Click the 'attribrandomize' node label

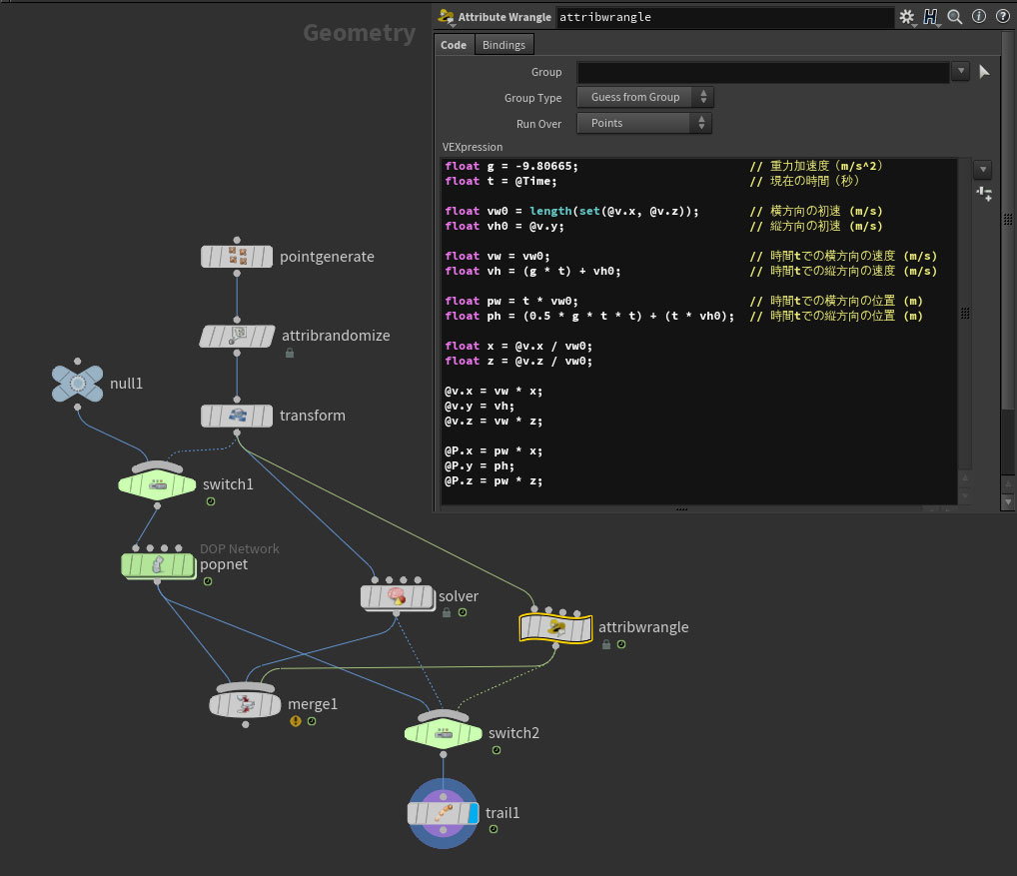click(336, 336)
